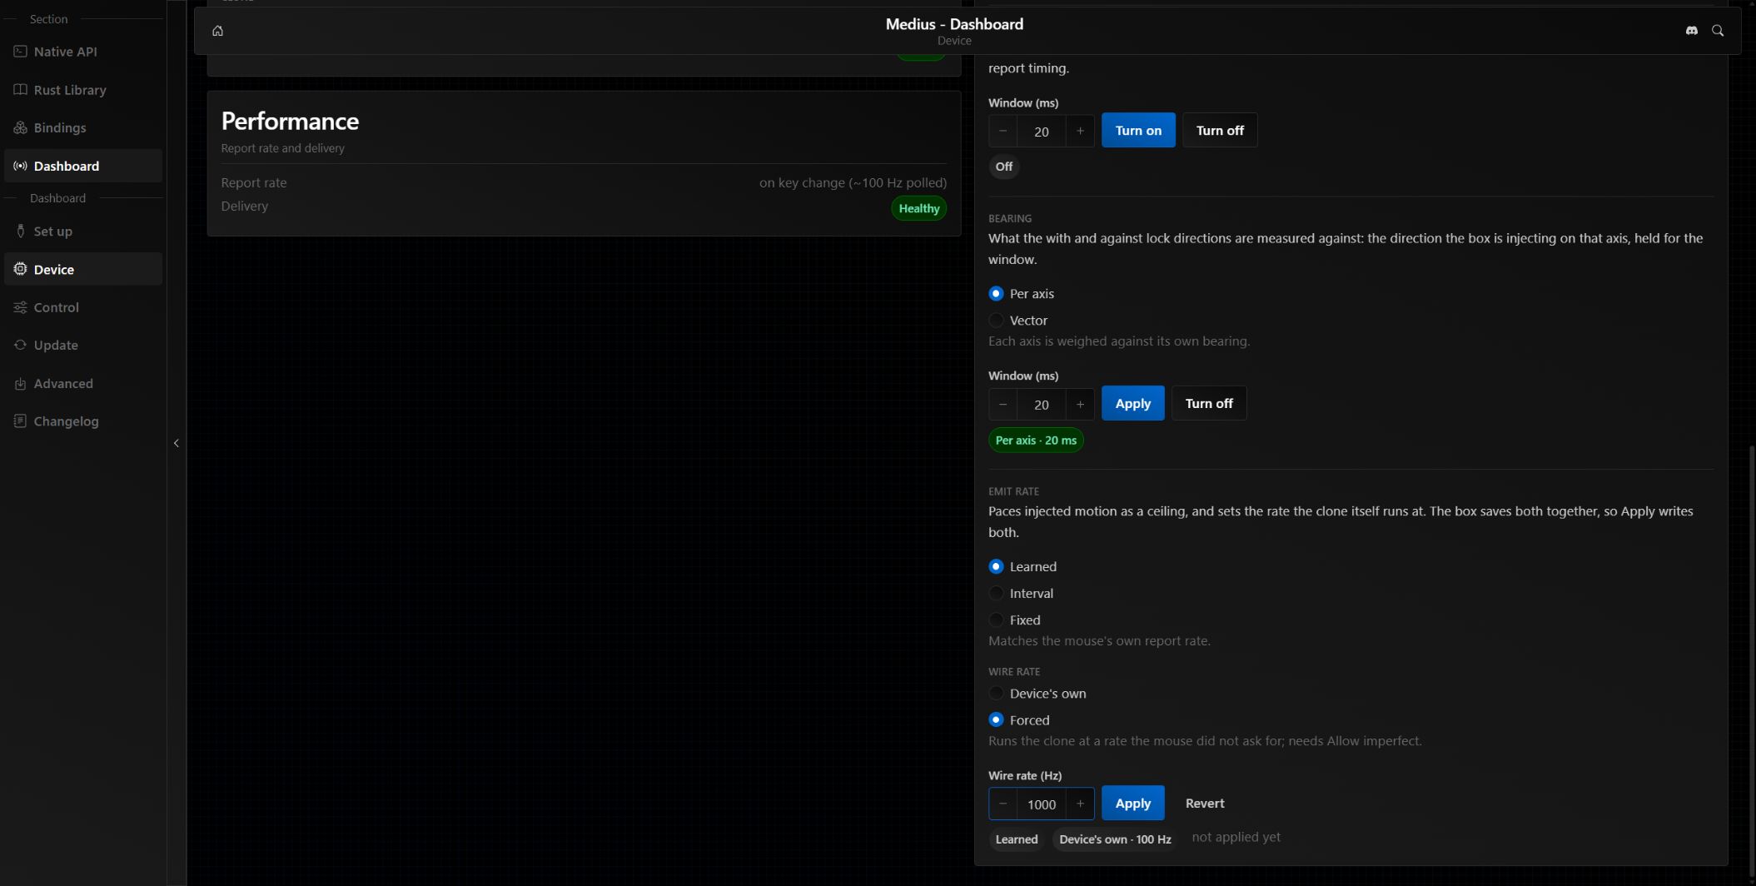Edit the Wire rate (Hz) field
Screen dimensions: 1756x886
click(1041, 804)
